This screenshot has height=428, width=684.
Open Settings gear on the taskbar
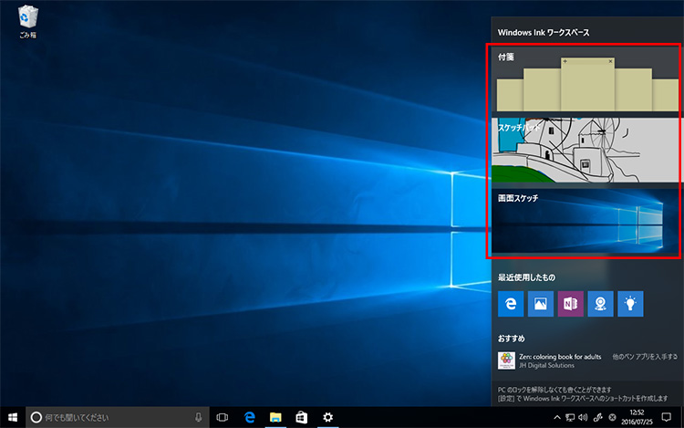(x=327, y=417)
